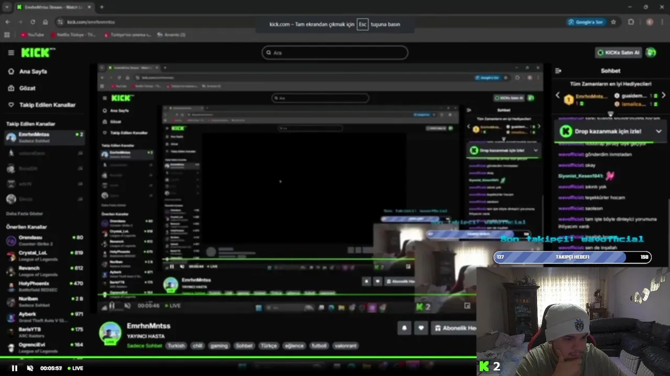Expand the Drop kazanmak için izle chevron
670x376 pixels.
point(658,132)
